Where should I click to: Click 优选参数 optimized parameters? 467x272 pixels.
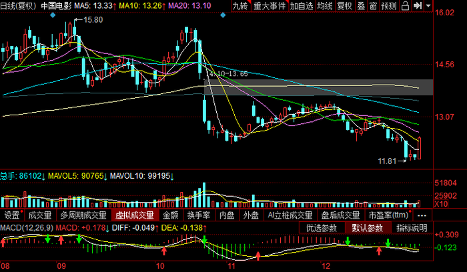tap(322, 228)
